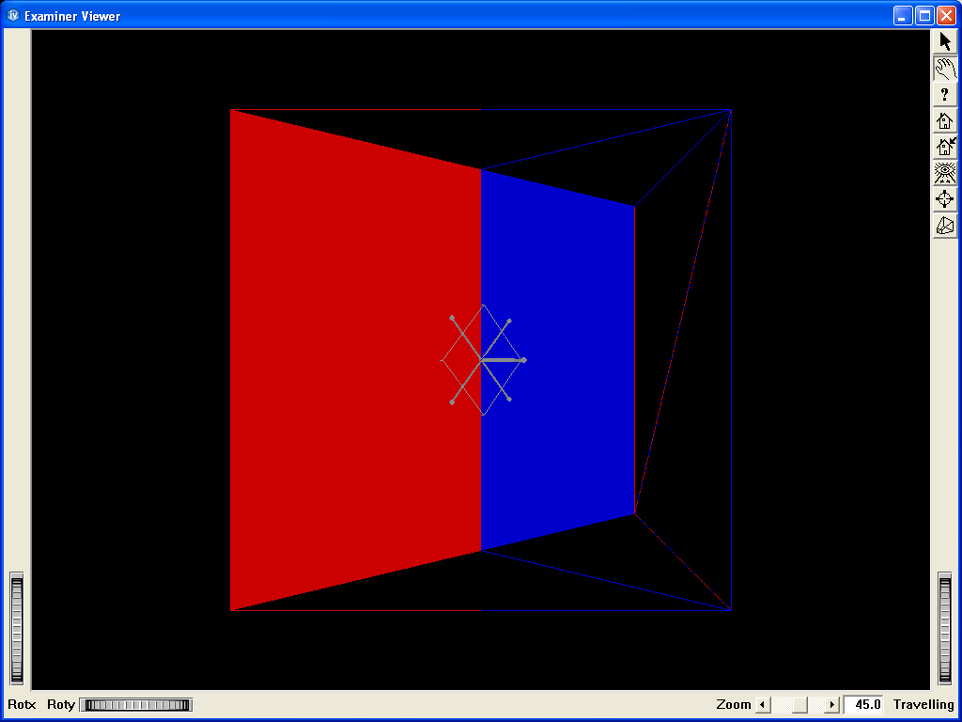Decrease zoom with the left arrow
This screenshot has height=722, width=962.
click(x=763, y=704)
